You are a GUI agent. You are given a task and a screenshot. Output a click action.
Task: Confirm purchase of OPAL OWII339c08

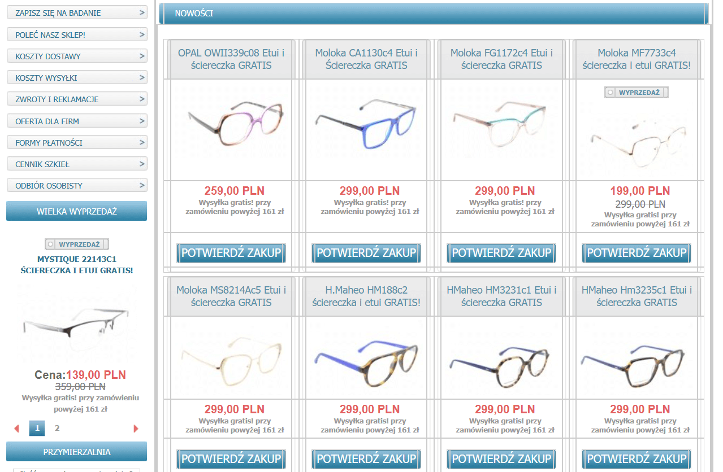[231, 253]
